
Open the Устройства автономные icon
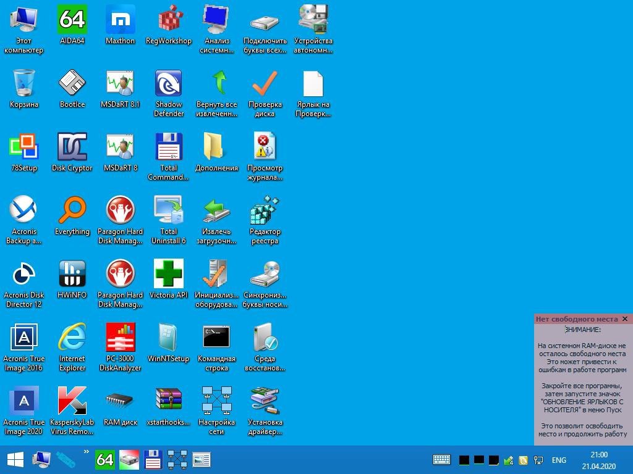pos(313,30)
